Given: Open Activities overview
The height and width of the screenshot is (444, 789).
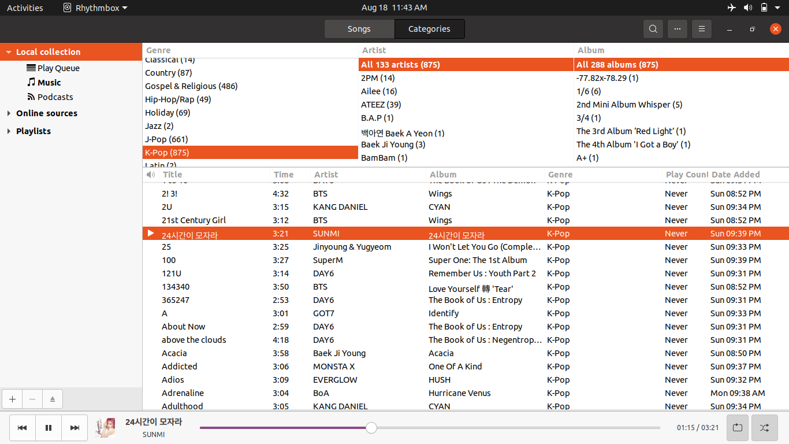Looking at the screenshot, I should pos(25,8).
